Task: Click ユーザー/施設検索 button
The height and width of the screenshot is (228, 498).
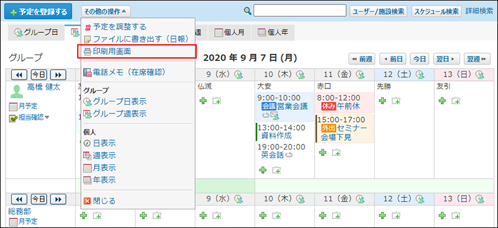Action: (378, 11)
